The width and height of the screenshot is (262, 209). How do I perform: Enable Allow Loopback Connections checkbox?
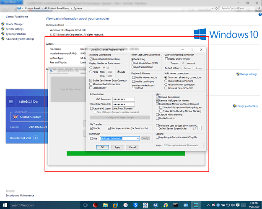(91, 84)
